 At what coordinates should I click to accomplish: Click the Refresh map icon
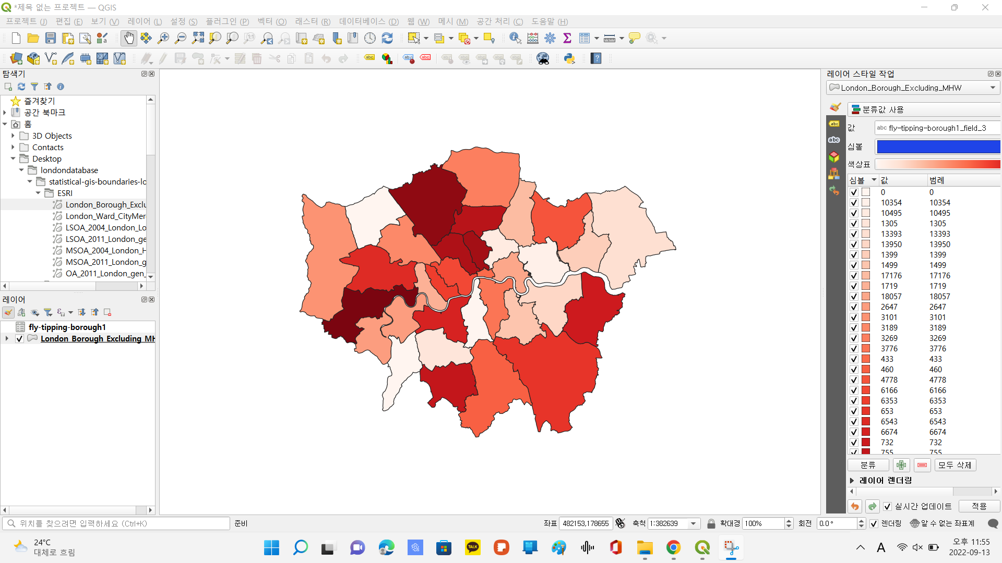[x=387, y=38]
